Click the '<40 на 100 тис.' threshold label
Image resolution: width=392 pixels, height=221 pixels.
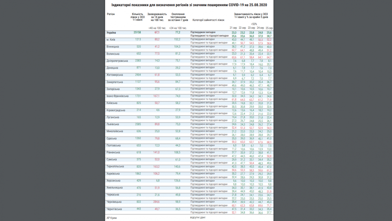[x=157, y=28]
